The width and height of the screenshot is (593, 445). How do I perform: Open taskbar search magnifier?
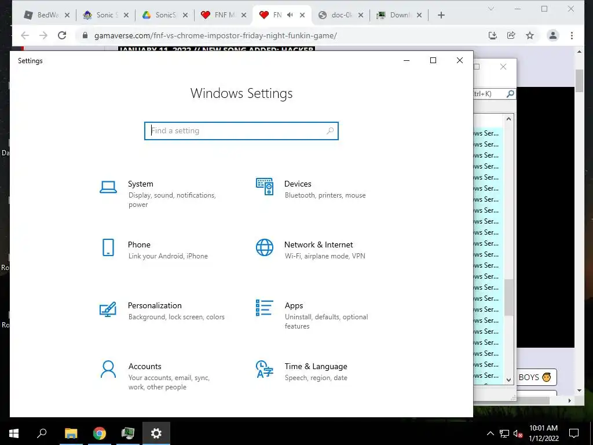click(42, 433)
